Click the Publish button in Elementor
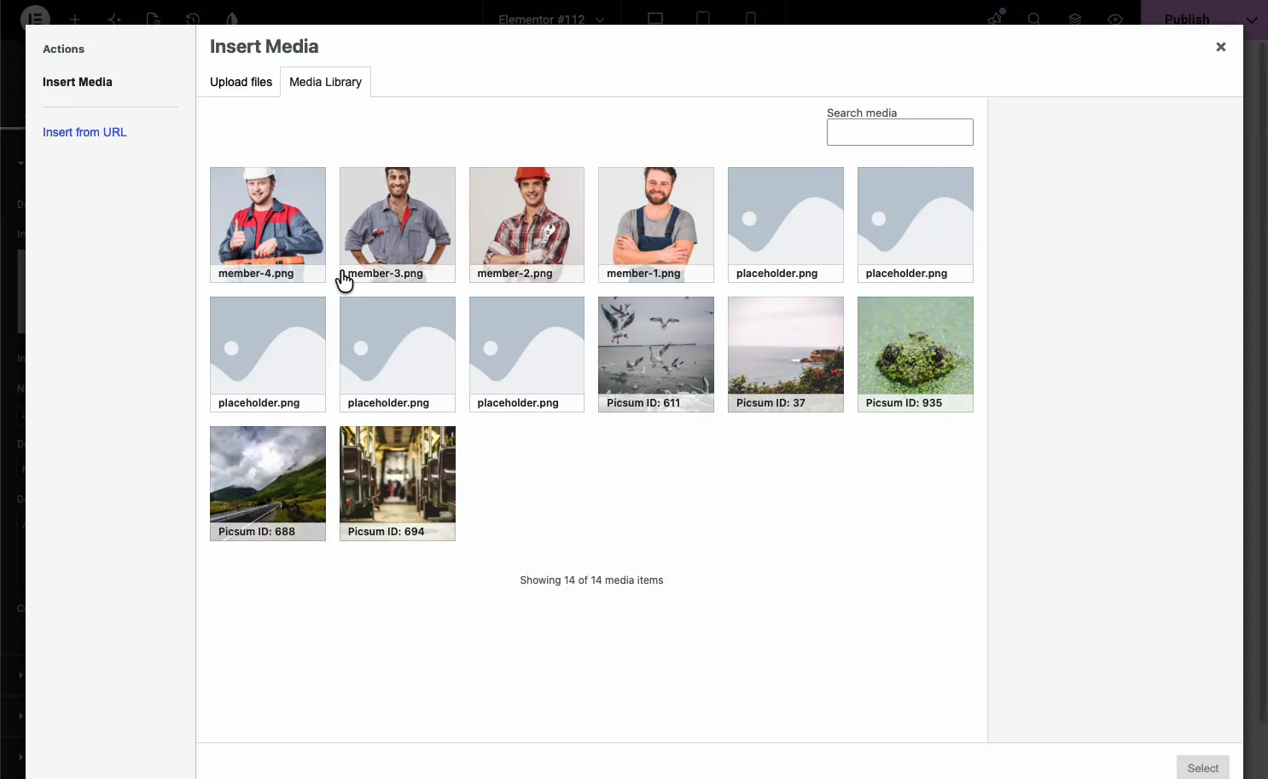Screen dimensions: 1268x779 [x=1187, y=19]
